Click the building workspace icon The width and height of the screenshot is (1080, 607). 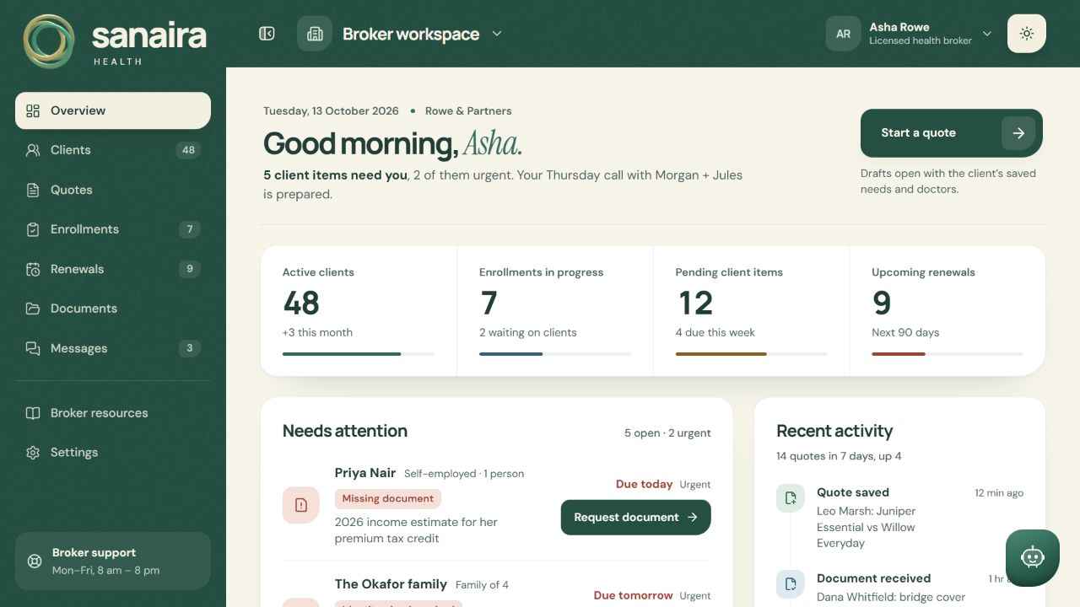315,34
